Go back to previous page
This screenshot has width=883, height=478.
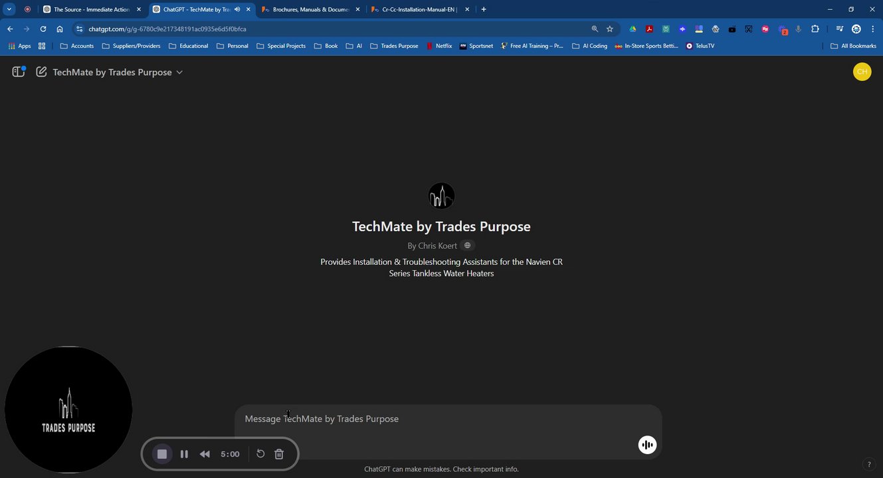click(x=10, y=29)
